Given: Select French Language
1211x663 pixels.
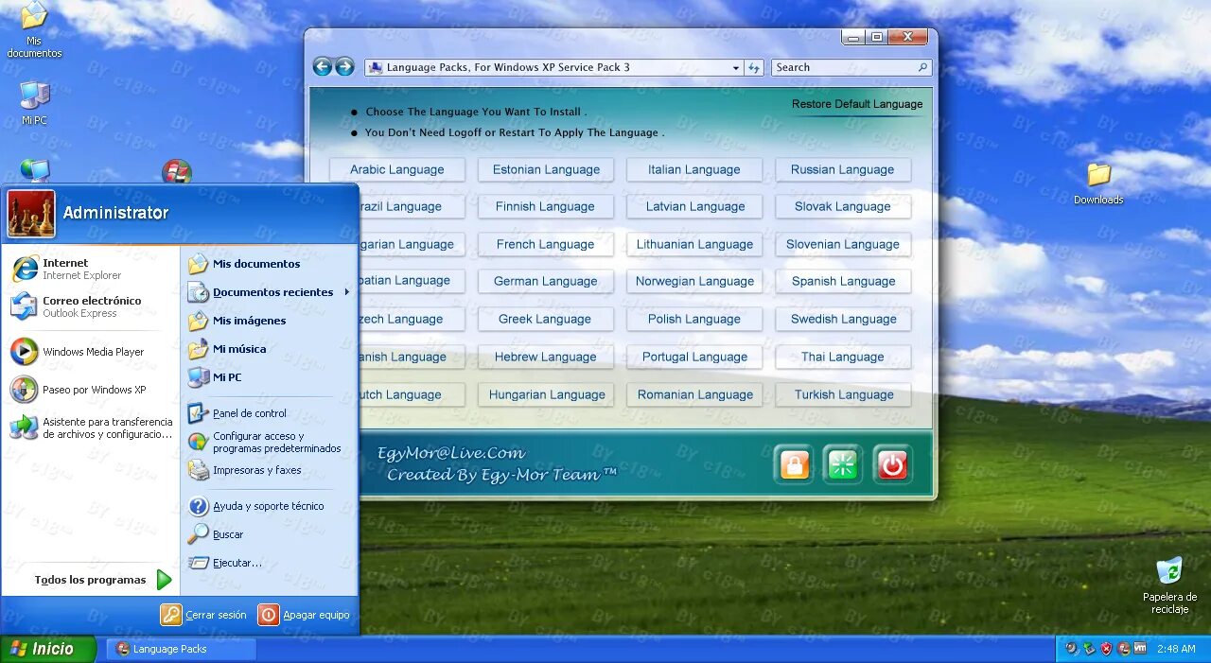Looking at the screenshot, I should [x=546, y=244].
